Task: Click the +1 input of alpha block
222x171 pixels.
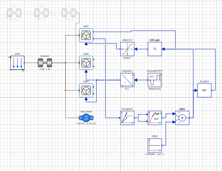Action: [x=174, y=114]
